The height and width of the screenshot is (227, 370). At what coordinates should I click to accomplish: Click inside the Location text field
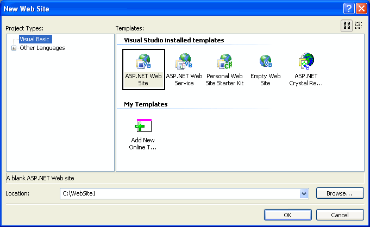coord(180,194)
